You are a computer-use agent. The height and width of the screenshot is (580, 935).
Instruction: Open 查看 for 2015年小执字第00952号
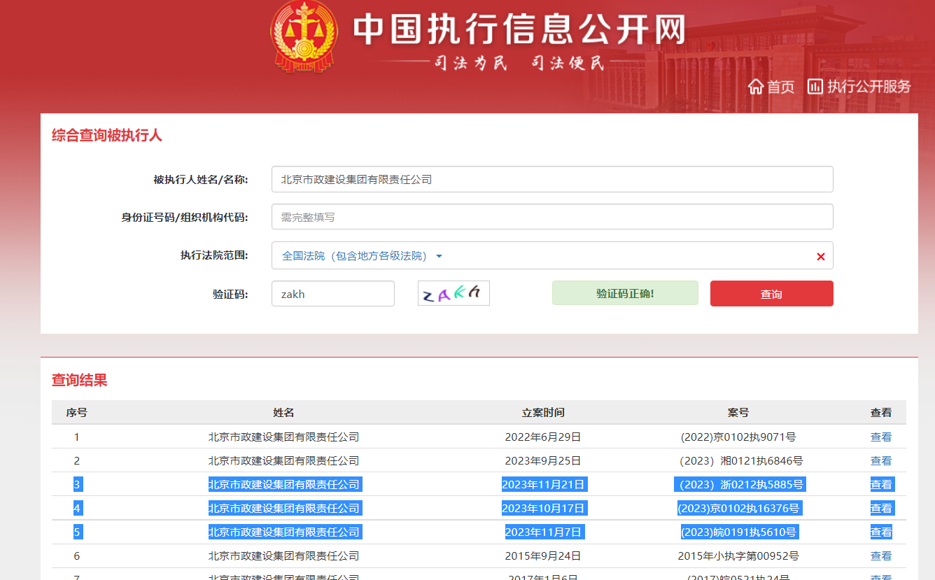(880, 556)
